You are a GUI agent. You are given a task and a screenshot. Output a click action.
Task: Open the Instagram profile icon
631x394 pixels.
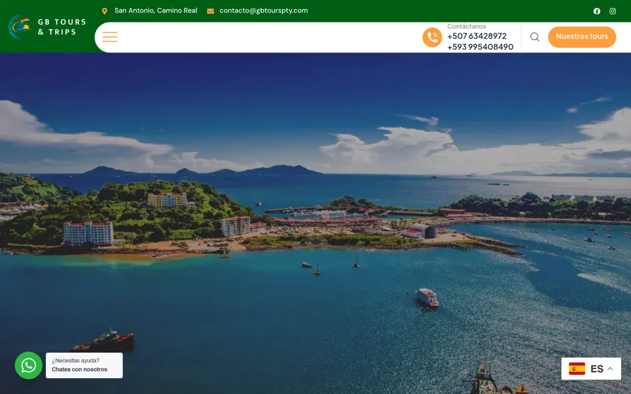pos(613,11)
